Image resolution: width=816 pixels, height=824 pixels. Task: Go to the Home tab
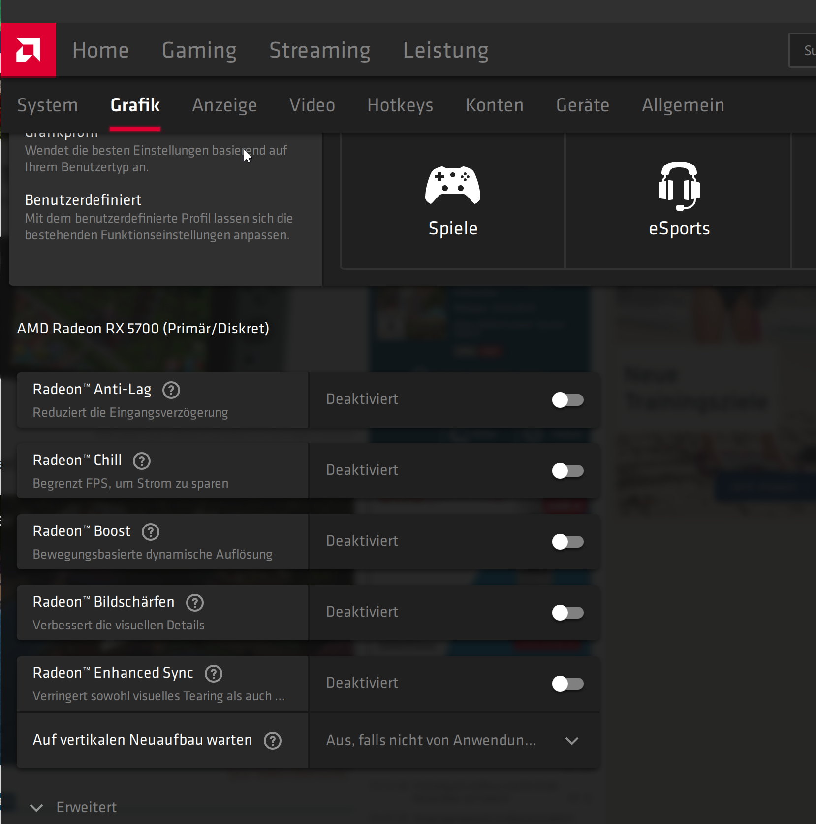pos(101,50)
